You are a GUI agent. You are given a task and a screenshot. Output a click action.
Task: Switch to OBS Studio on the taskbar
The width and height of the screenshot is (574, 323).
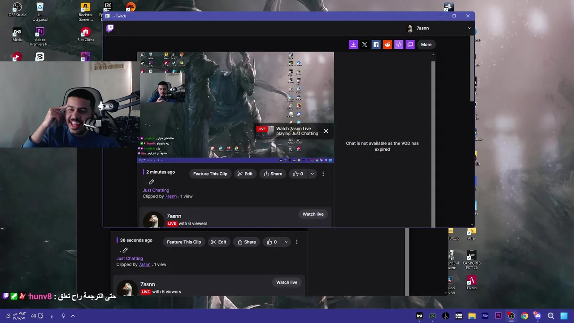tap(511, 316)
